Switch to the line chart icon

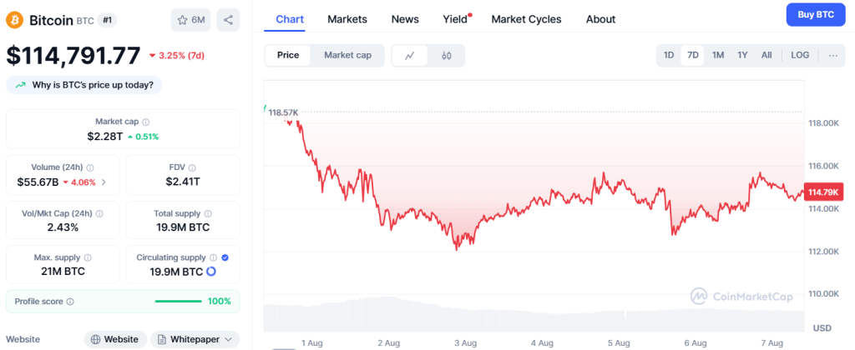pos(409,56)
